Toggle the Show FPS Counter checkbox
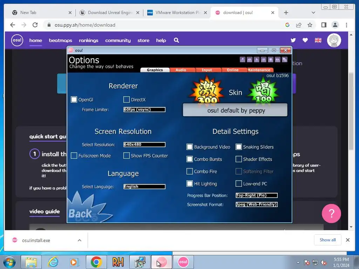The height and width of the screenshot is (269, 359). click(x=126, y=156)
